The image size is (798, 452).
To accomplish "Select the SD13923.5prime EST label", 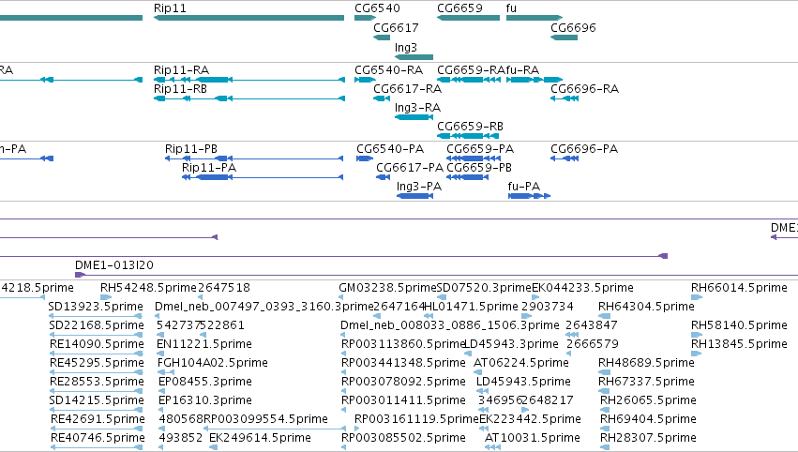I will (96, 307).
